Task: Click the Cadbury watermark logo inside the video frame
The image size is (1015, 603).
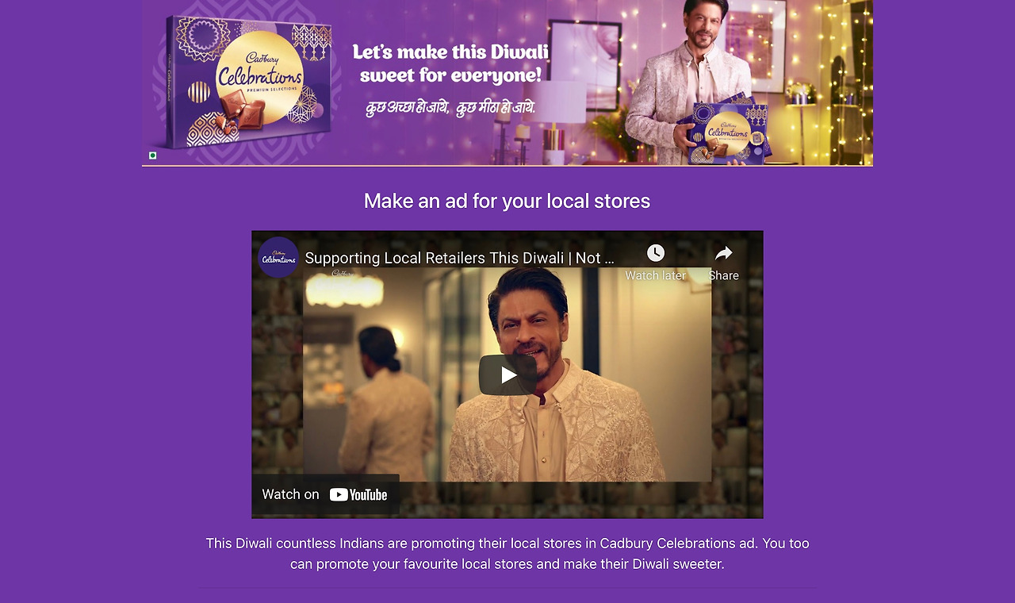Action: coord(343,274)
